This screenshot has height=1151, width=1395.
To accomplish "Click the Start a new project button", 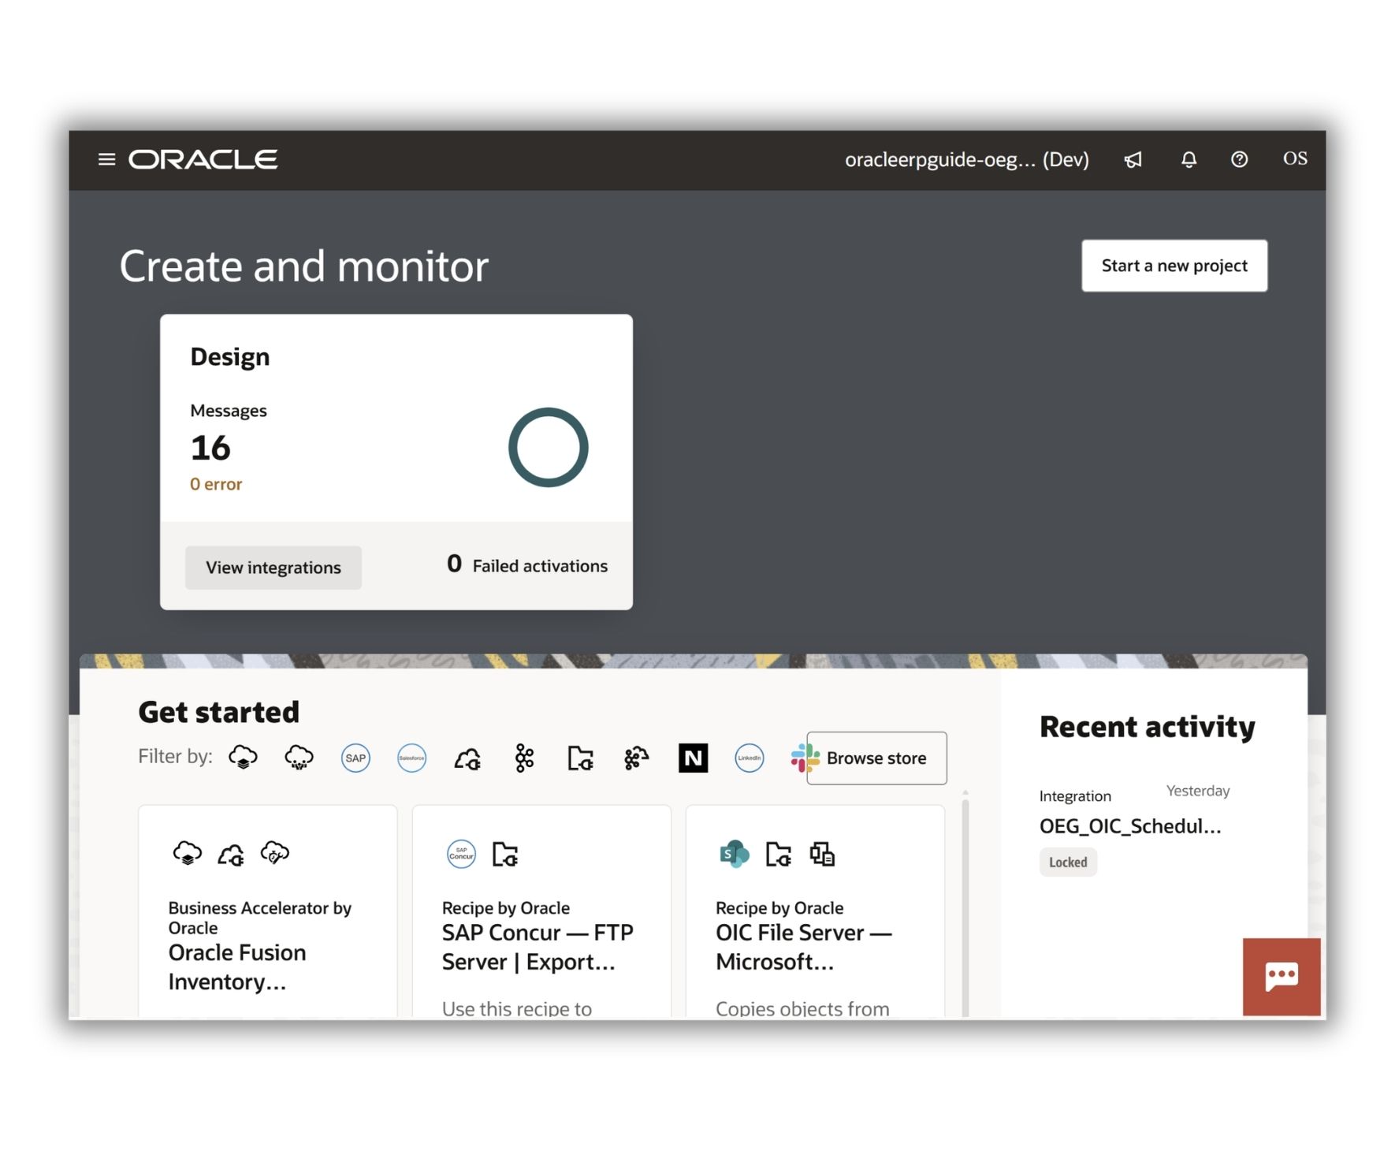I will [1174, 266].
